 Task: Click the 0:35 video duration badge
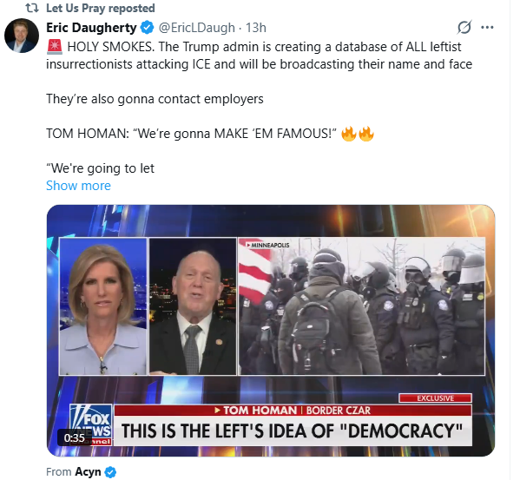[75, 437]
